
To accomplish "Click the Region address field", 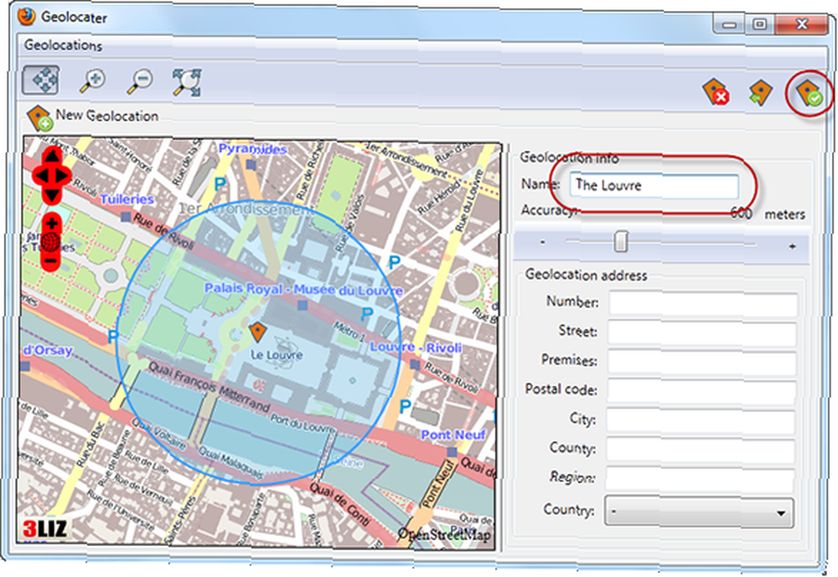I will pos(700,479).
